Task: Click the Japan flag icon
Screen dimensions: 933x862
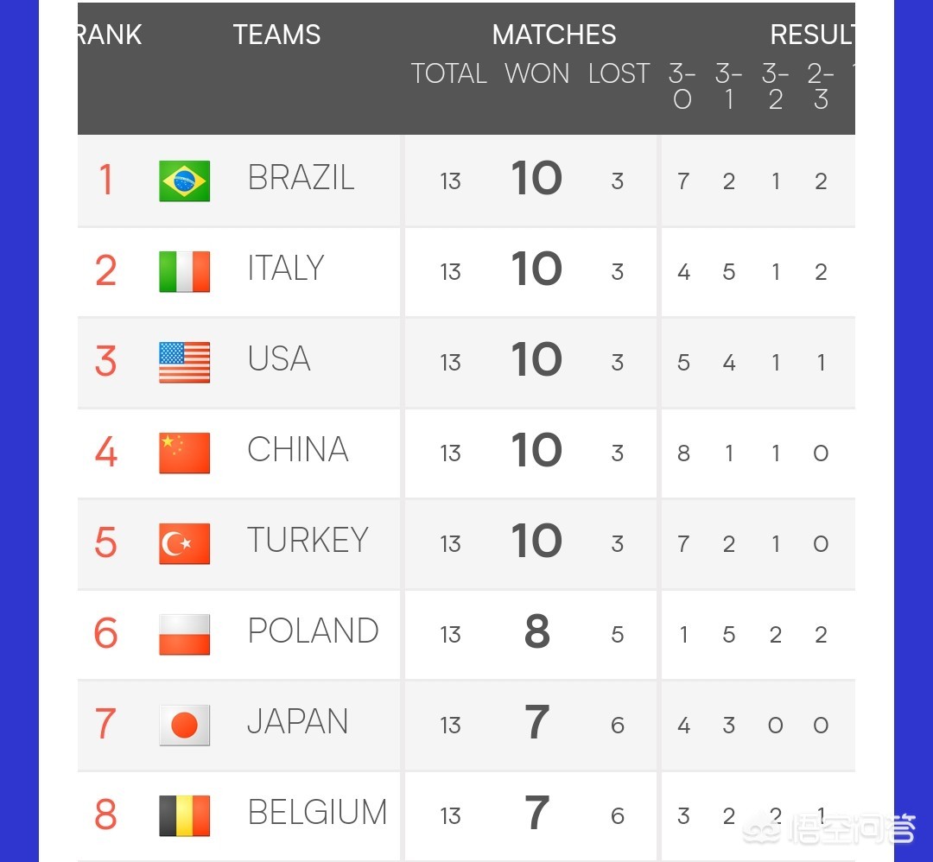Action: [184, 725]
